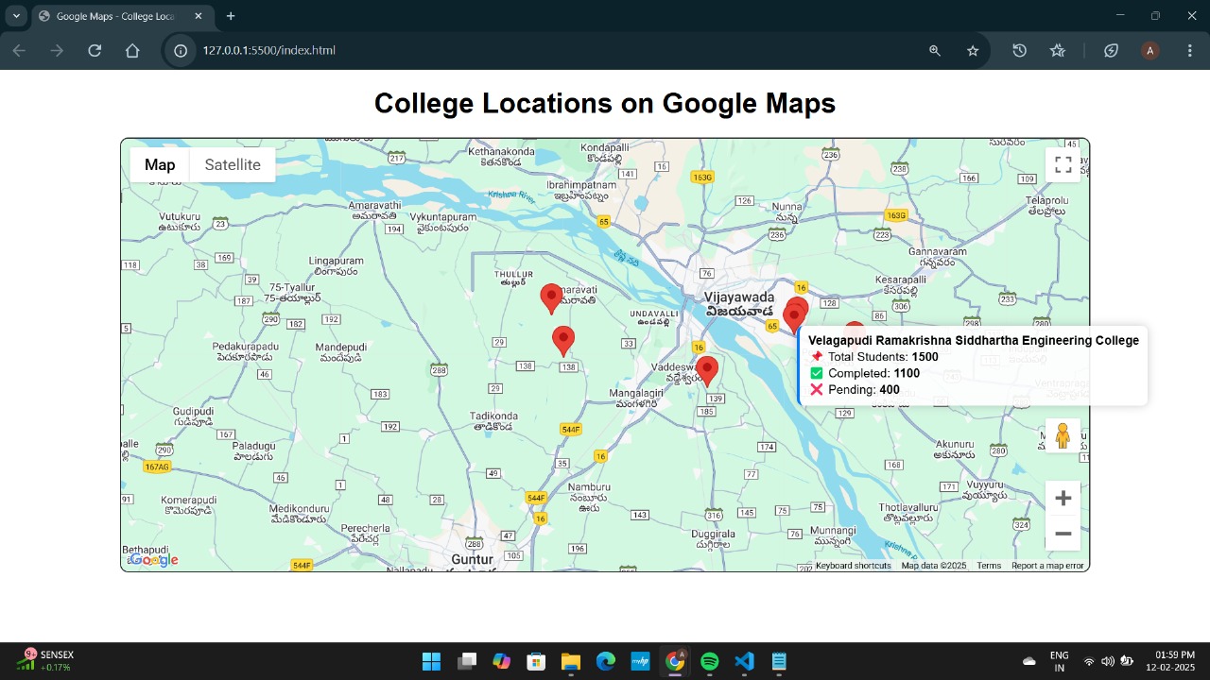This screenshot has height=680, width=1210.
Task: Click the Street View pegman icon
Action: (1063, 435)
